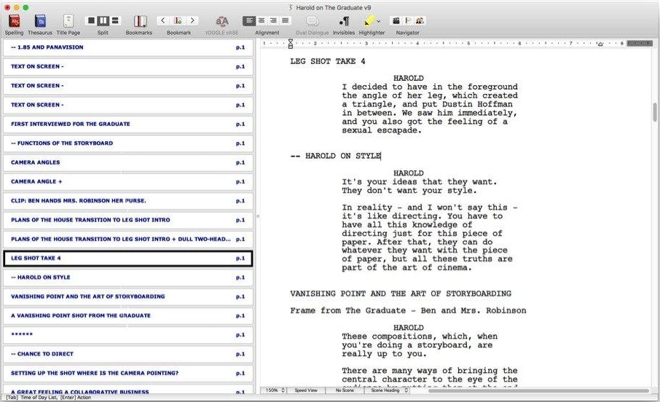Select the horizontal split view
Screen dimensions: 660x402
115,20
